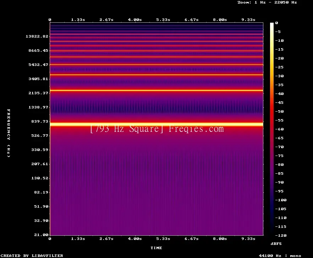Select "8.00s" on the top time axis
The image size is (313, 258).
coord(220,20)
